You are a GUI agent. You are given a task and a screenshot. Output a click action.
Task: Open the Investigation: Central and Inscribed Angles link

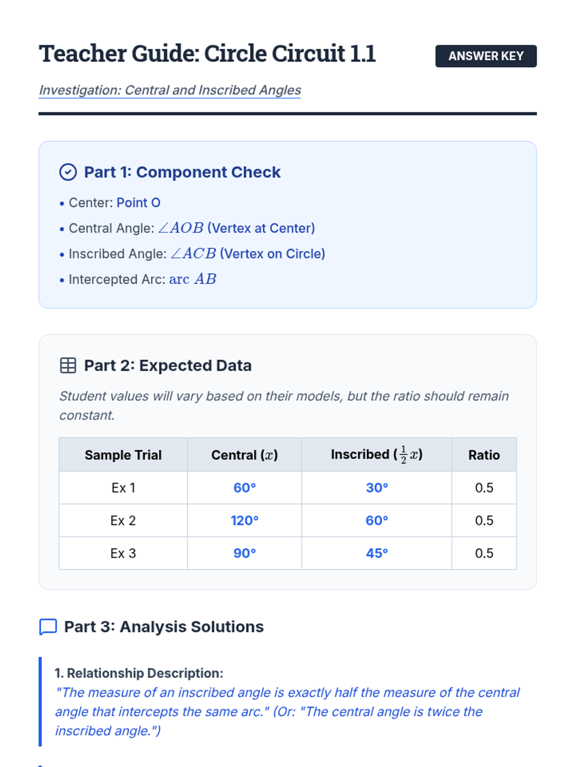170,90
